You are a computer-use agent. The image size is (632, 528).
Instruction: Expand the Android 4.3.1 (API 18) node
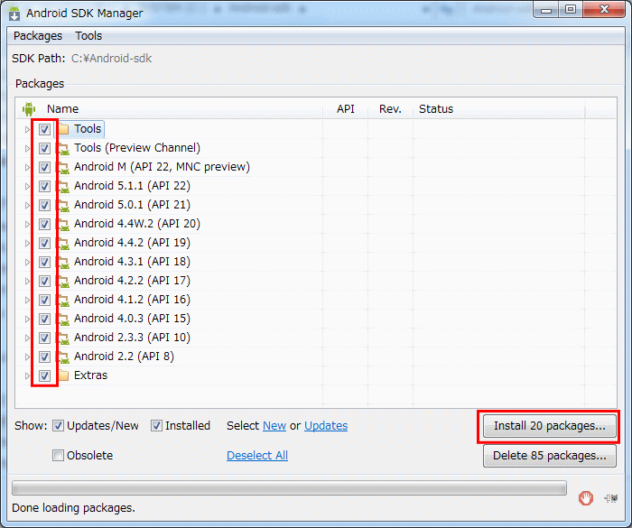[27, 262]
